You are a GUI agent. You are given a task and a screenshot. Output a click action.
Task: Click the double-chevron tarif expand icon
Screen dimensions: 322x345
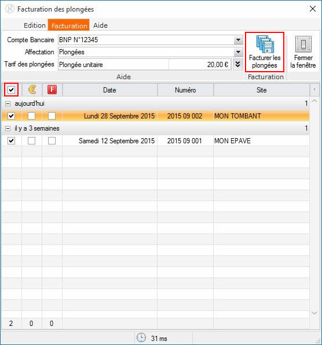coord(238,64)
